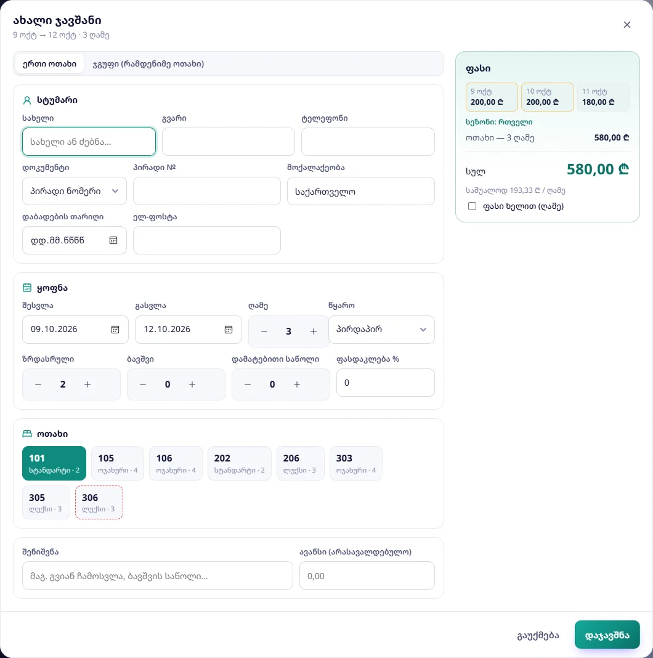
Task: Increase ბავშვი children count
Action: coord(192,384)
